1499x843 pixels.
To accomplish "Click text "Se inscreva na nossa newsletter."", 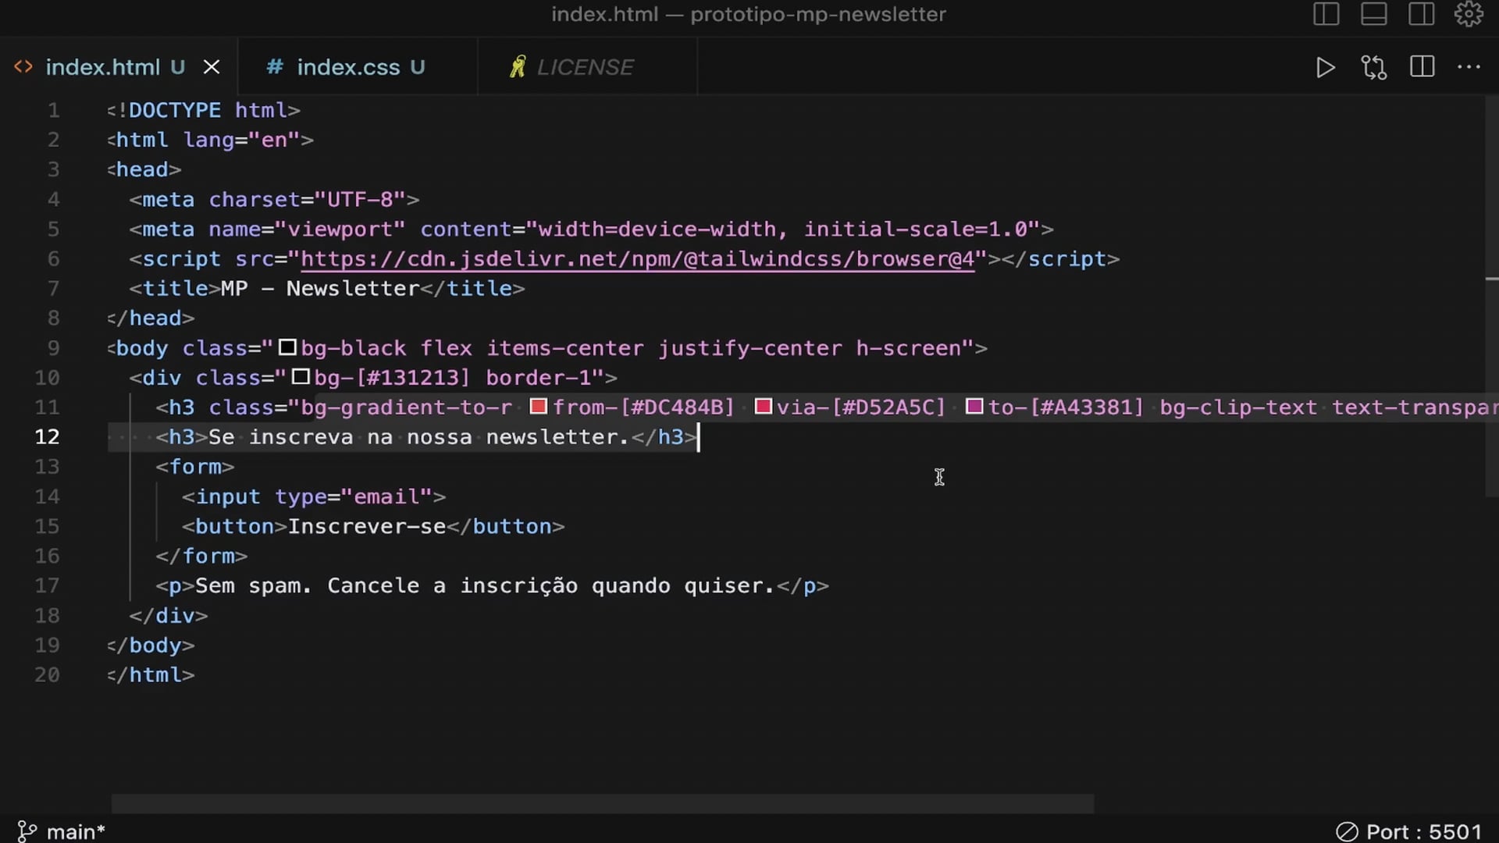I will tap(418, 437).
